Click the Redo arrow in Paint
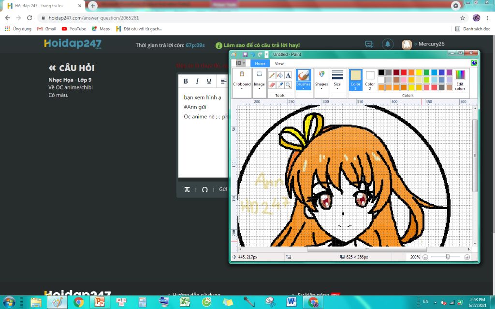Viewport: 495px width, 309px height. tap(260, 55)
